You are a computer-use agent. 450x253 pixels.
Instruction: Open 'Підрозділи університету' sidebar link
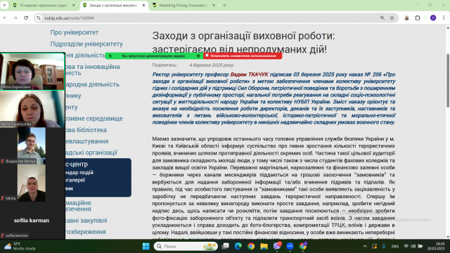pyautogui.click(x=86, y=44)
